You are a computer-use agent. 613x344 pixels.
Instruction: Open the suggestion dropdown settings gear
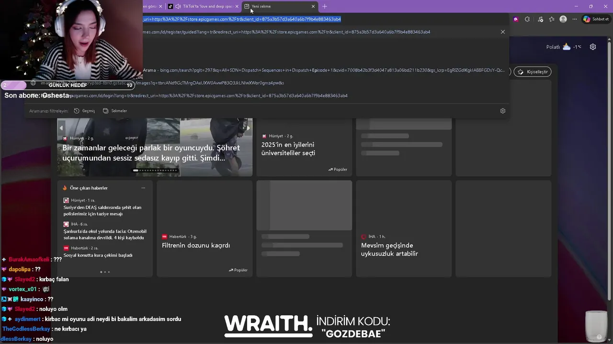tap(503, 111)
